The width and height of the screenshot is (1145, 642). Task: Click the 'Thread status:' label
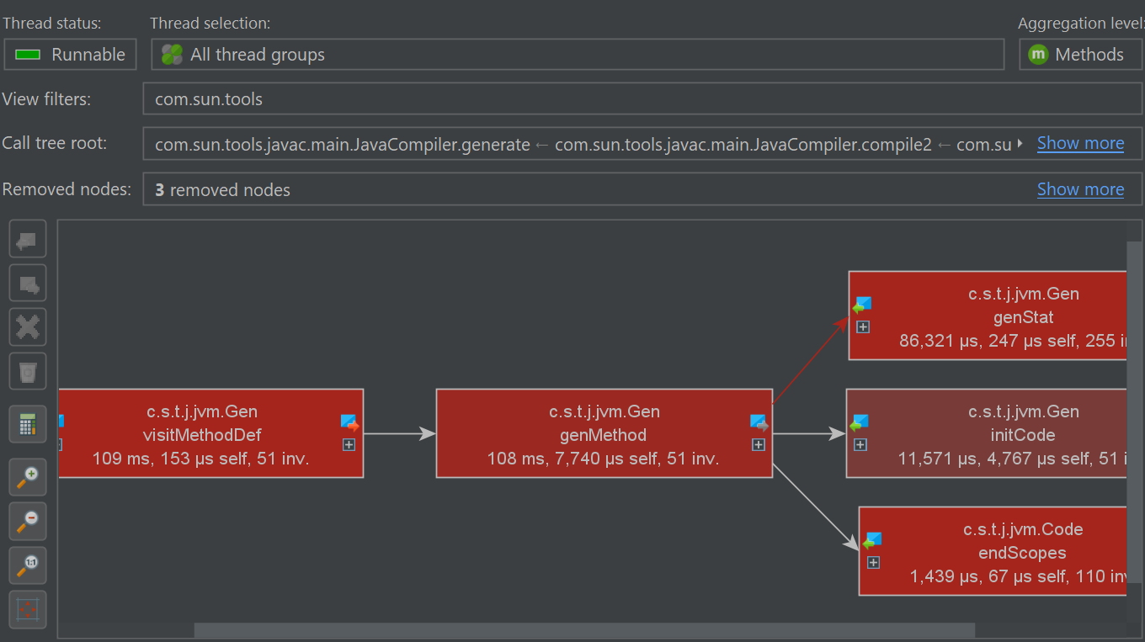tap(52, 24)
